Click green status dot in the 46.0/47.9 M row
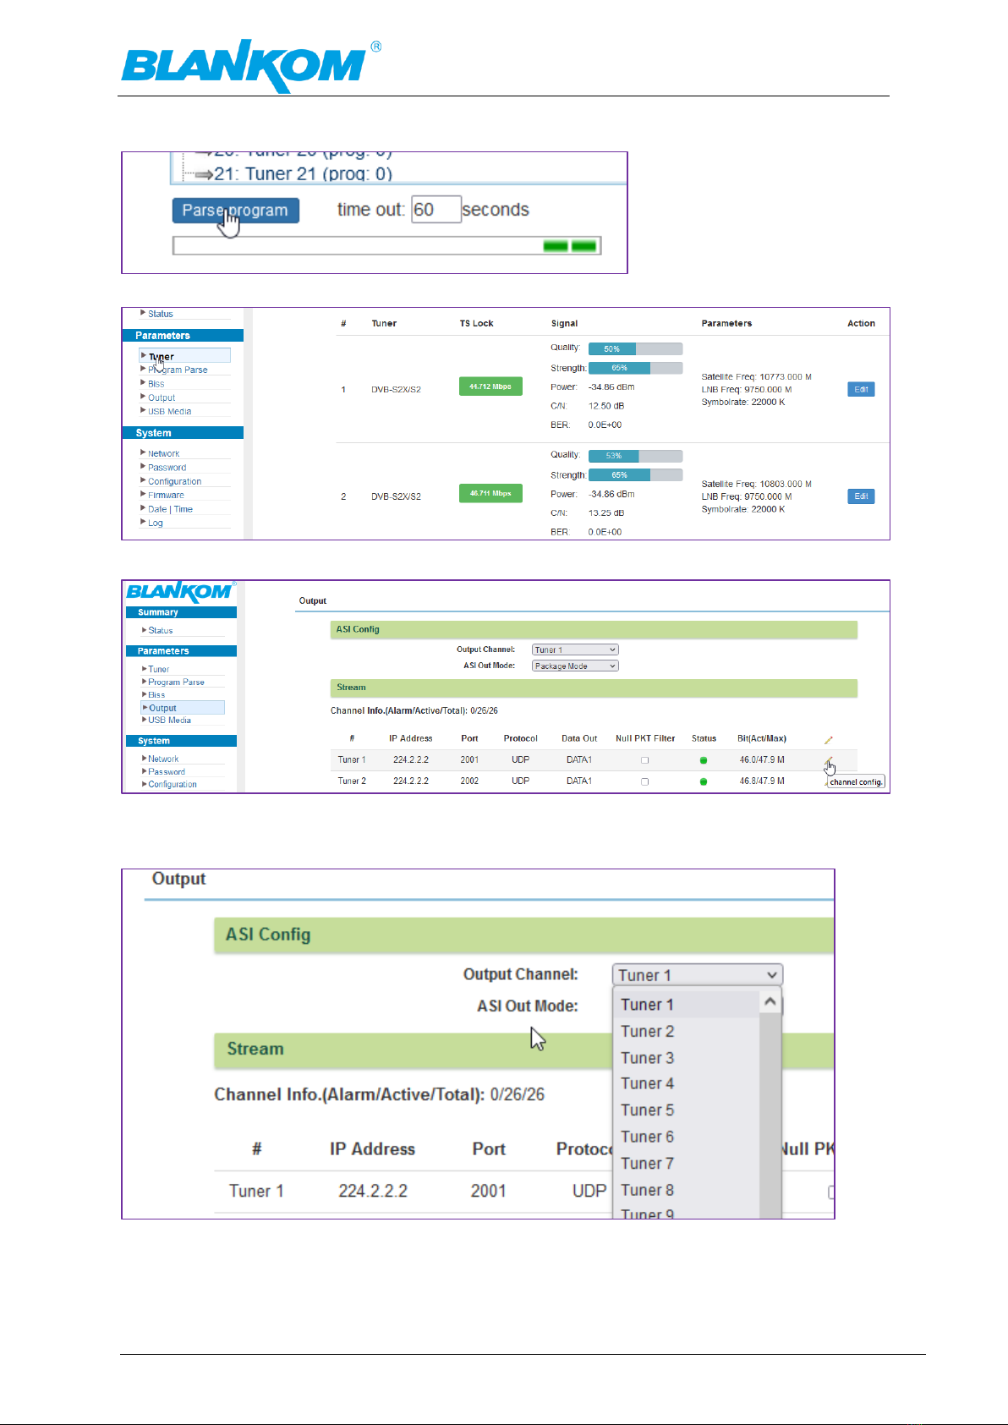The image size is (1008, 1425). point(704,760)
